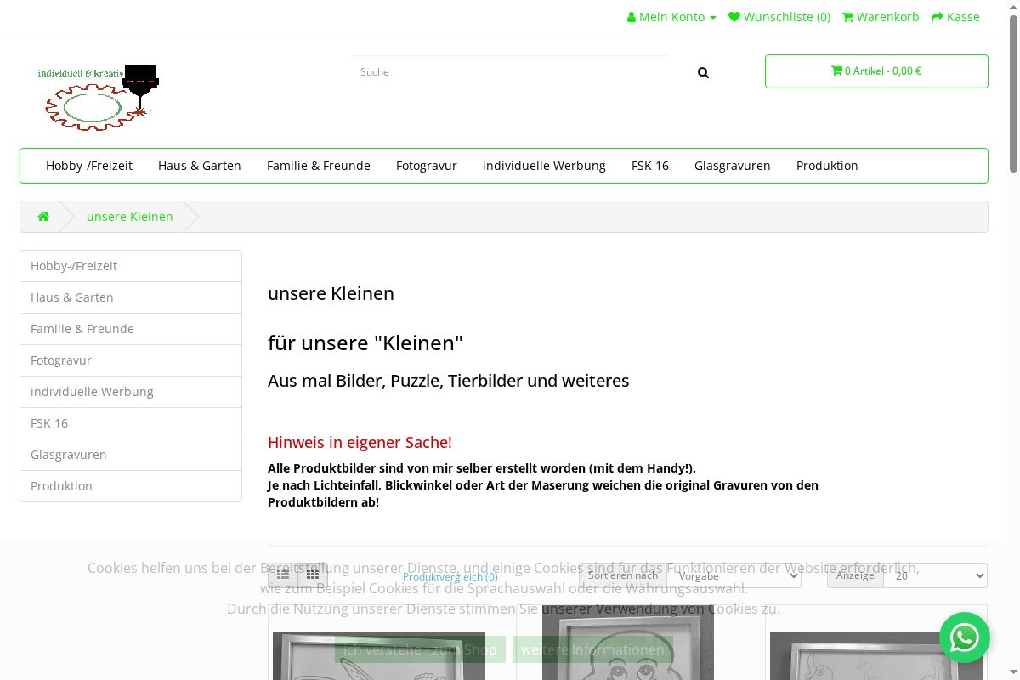Click weitere Informationen cookie button
The image size is (1020, 680).
click(592, 649)
